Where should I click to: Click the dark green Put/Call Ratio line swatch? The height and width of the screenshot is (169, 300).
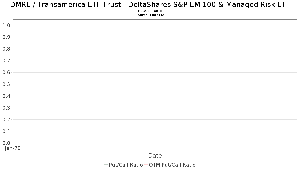pos(106,165)
